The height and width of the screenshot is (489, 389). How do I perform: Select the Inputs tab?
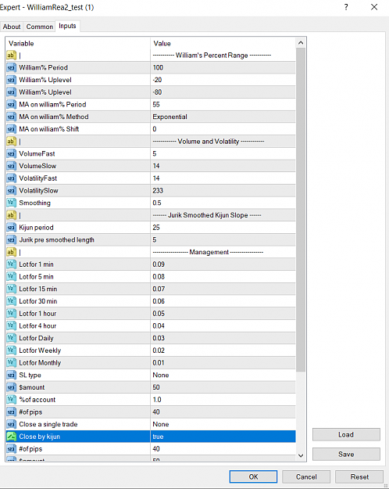click(67, 26)
